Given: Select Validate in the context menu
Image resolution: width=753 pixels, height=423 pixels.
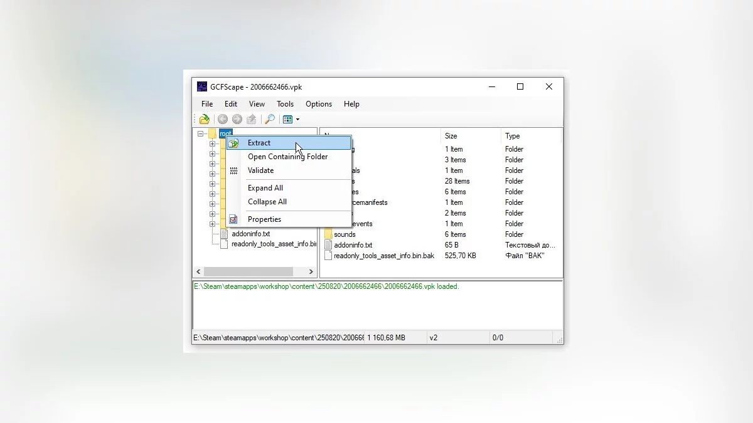Looking at the screenshot, I should (289, 170).
